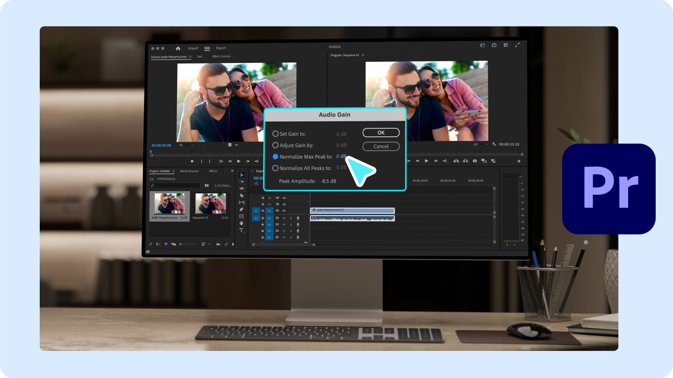Hide track V2 with its eye icon
This screenshot has width=673, height=378.
point(284,204)
